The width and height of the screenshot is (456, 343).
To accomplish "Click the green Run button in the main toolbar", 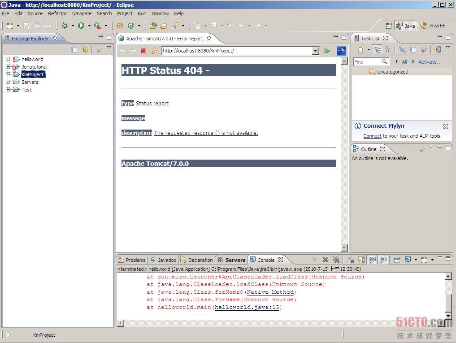I will (x=81, y=26).
